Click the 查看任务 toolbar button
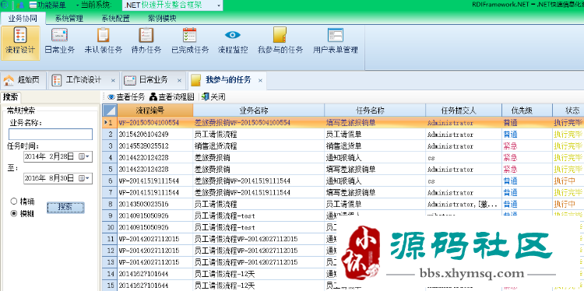The width and height of the screenshot is (584, 291). pos(126,97)
